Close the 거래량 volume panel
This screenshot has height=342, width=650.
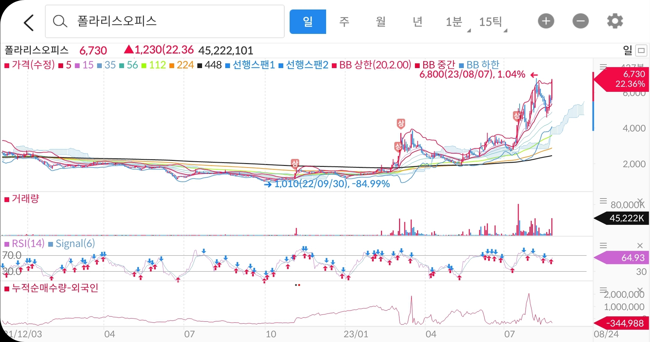point(640,201)
